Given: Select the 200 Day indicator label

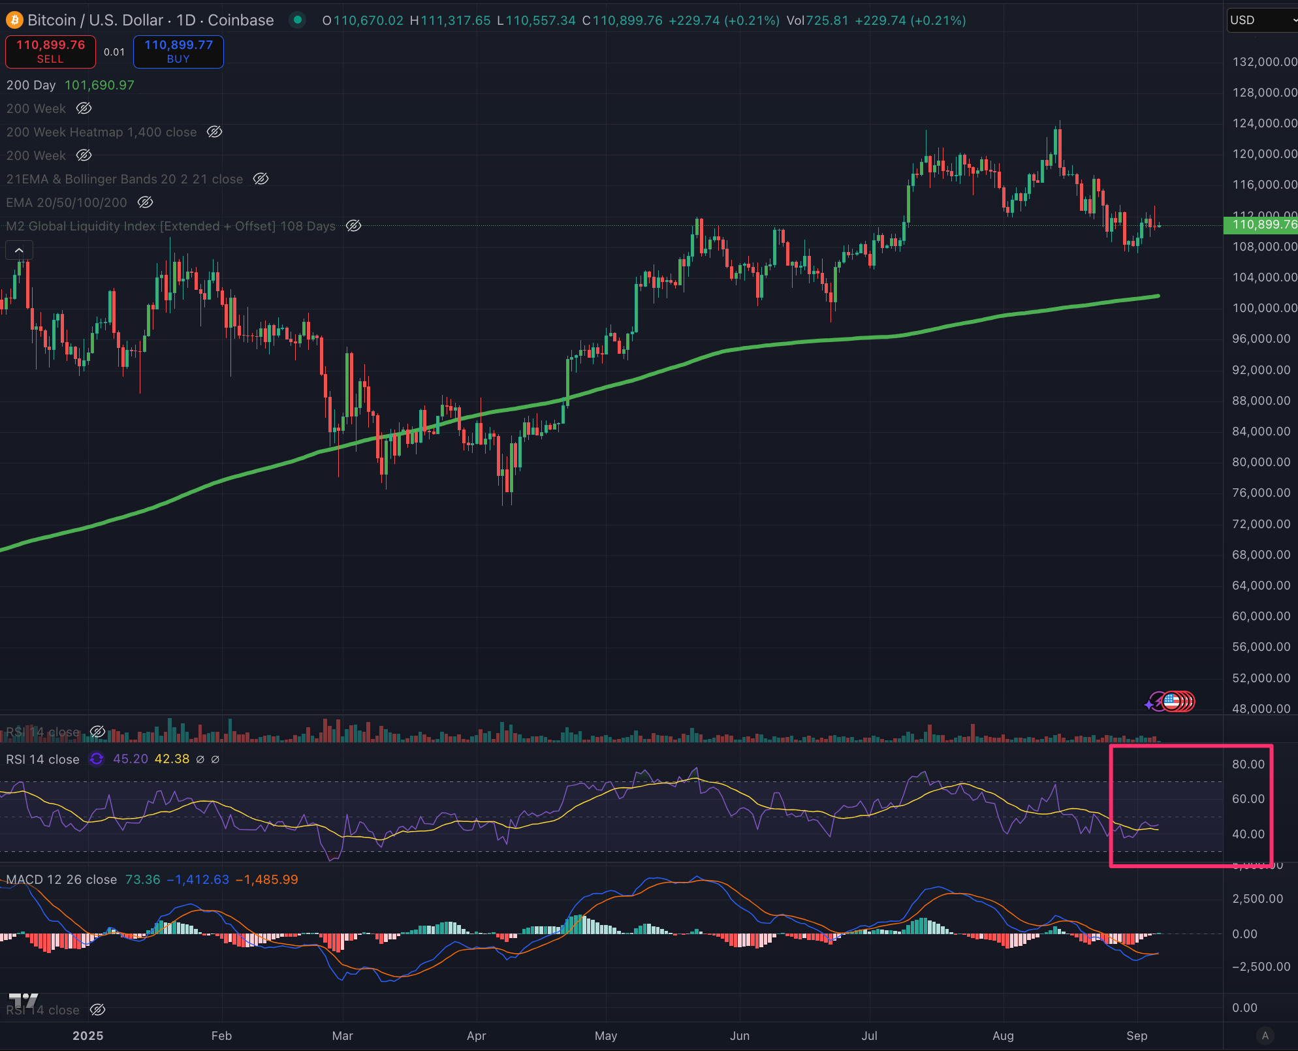Looking at the screenshot, I should pyautogui.click(x=31, y=85).
